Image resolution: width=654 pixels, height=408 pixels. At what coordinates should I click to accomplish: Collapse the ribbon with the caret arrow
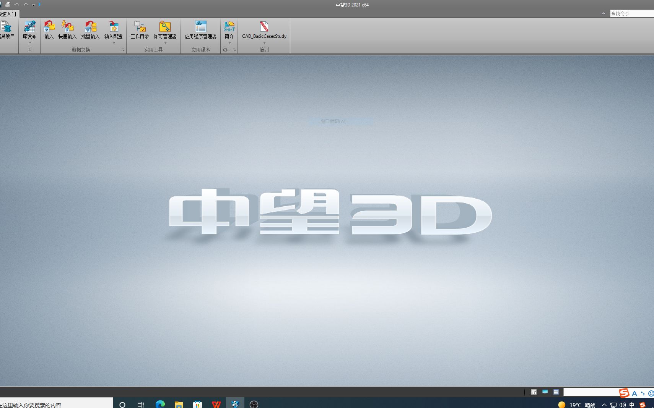coord(604,13)
